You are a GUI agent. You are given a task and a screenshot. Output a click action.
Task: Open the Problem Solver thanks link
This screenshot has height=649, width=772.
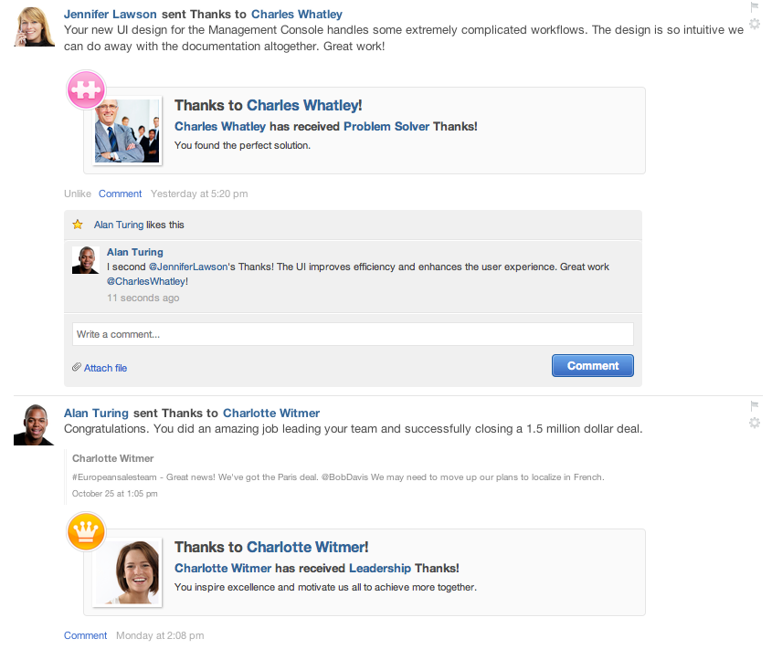(386, 127)
